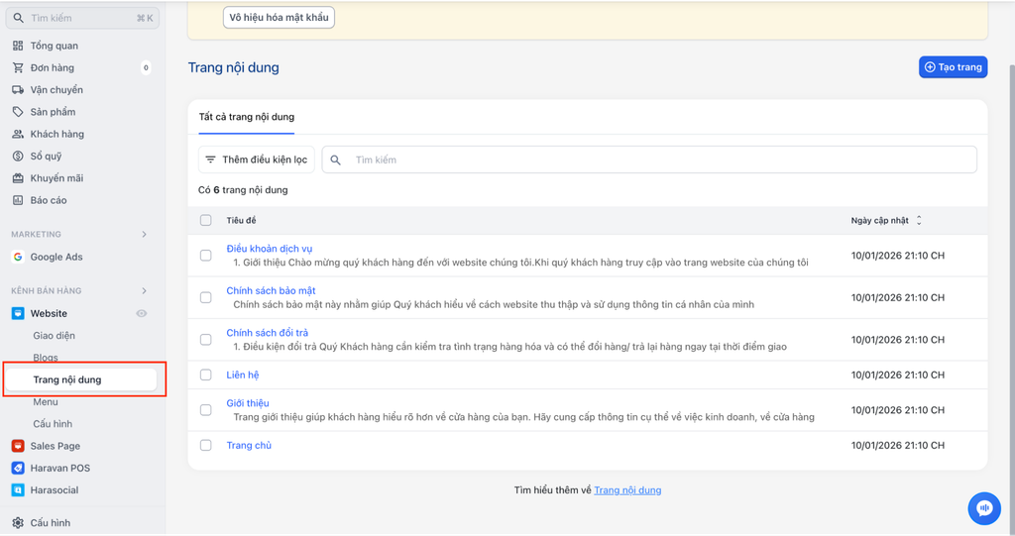
Task: Open the Menu item under Website
Action: [x=46, y=402]
